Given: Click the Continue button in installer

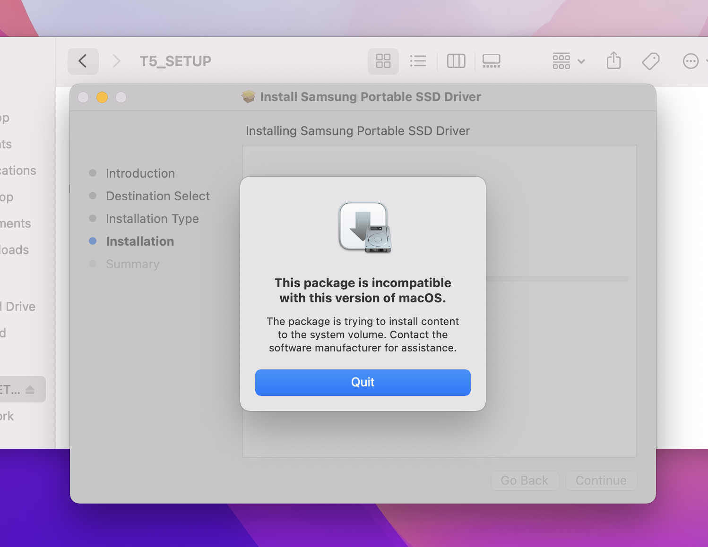Looking at the screenshot, I should (601, 480).
